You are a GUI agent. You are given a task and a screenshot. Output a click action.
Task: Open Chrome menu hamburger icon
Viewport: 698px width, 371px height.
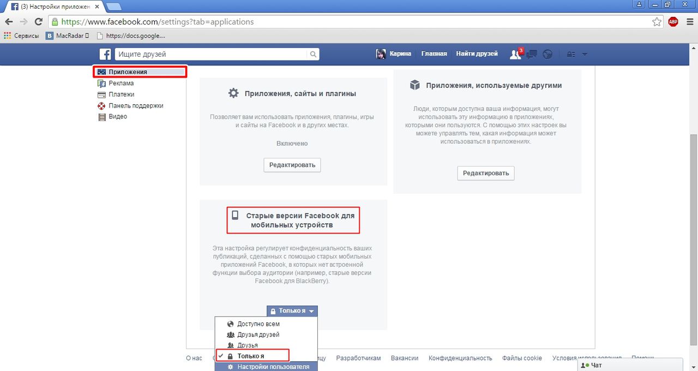pos(689,22)
